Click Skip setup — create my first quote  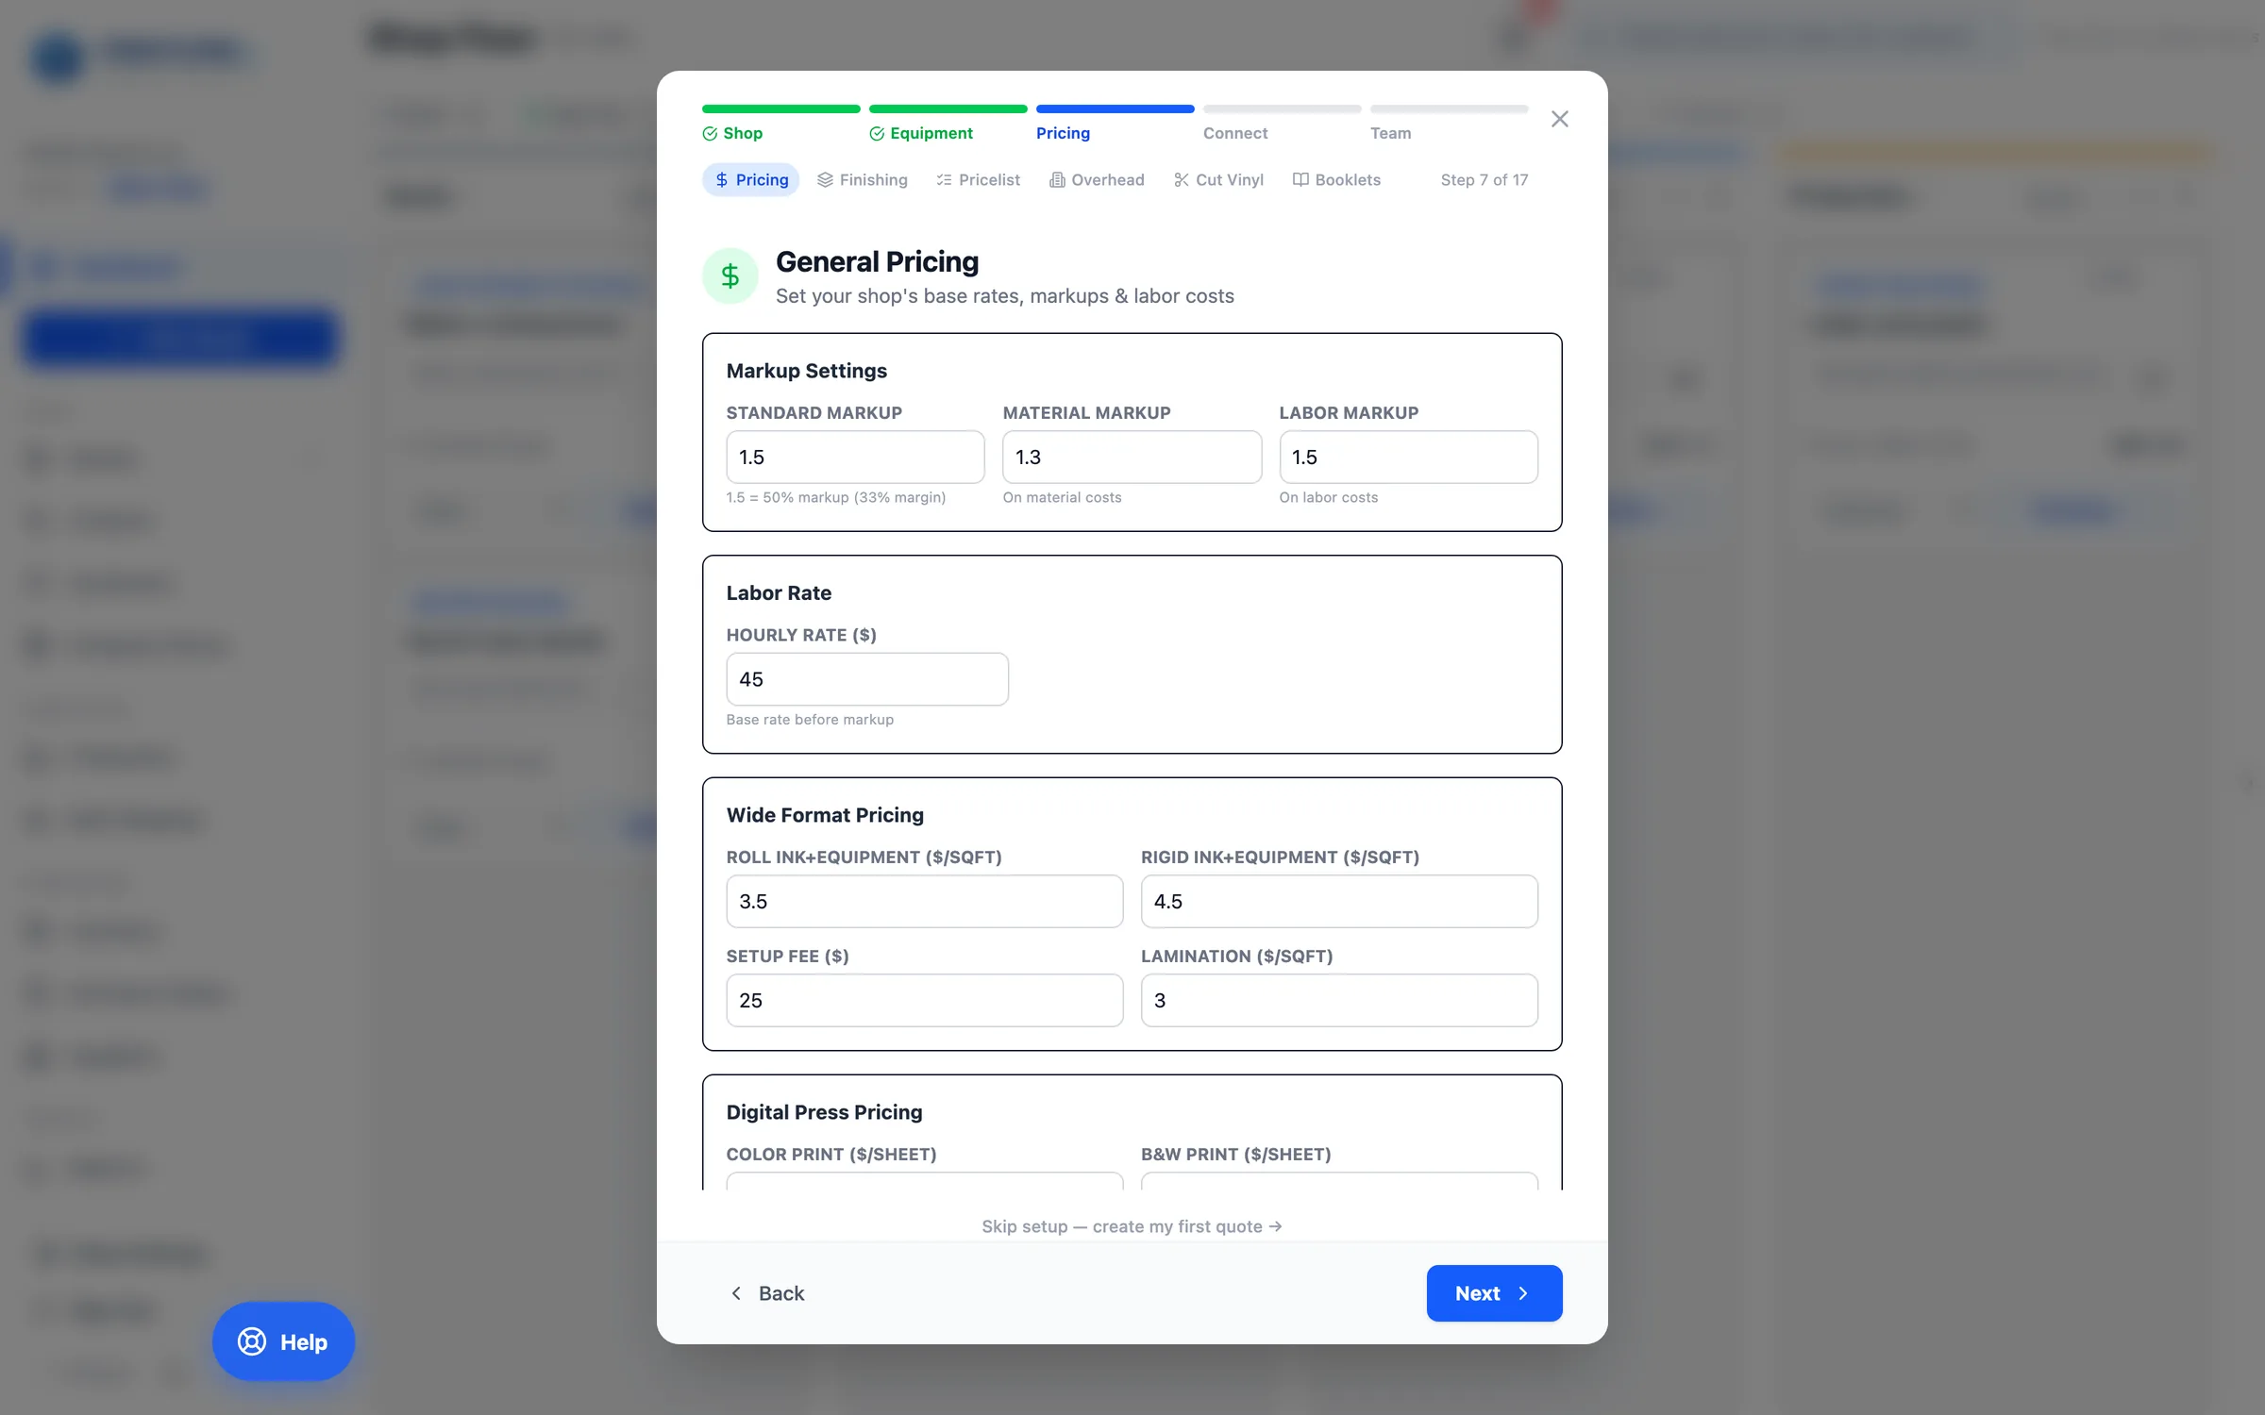click(x=1132, y=1226)
